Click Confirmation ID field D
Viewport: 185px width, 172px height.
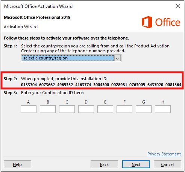pyautogui.click(x=86, y=109)
